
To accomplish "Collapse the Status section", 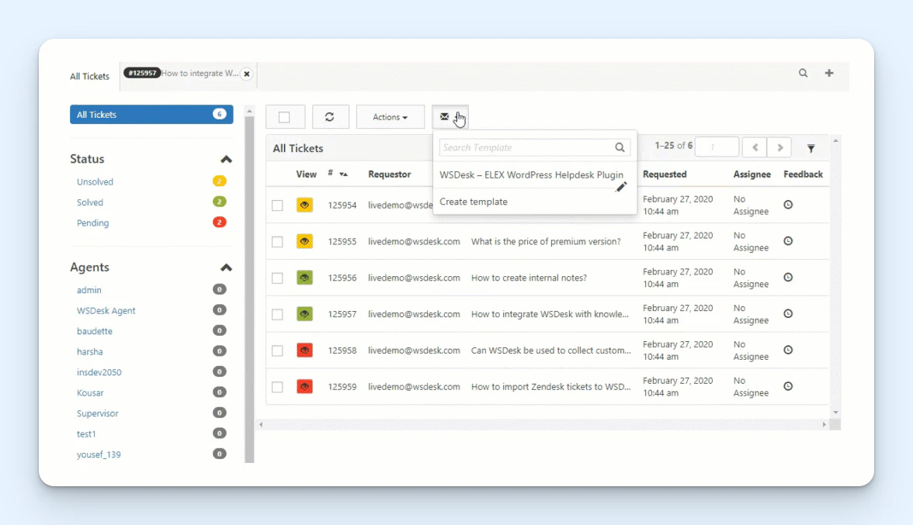I will pos(226,158).
